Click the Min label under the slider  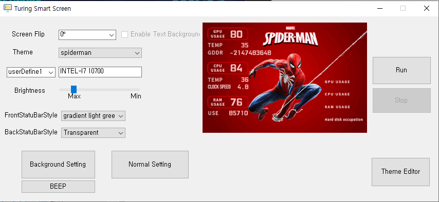click(x=136, y=96)
